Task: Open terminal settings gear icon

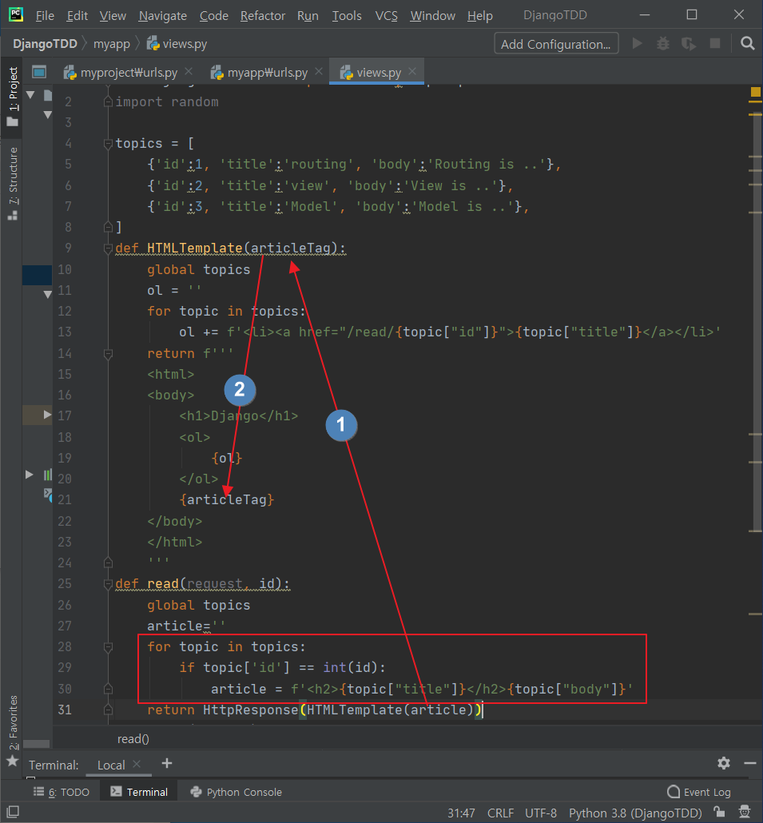Action: pyautogui.click(x=724, y=763)
